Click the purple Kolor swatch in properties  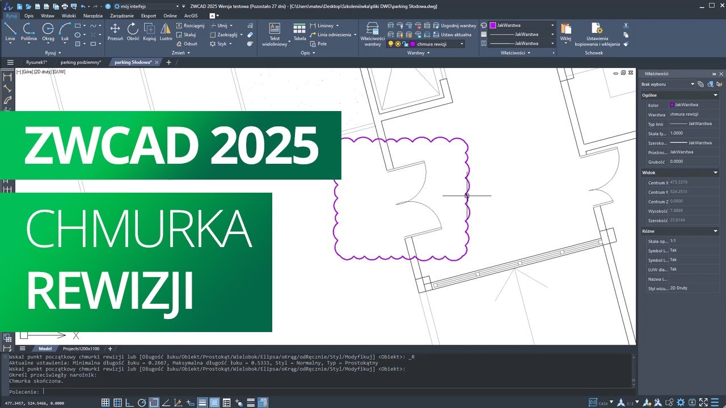[672, 105]
